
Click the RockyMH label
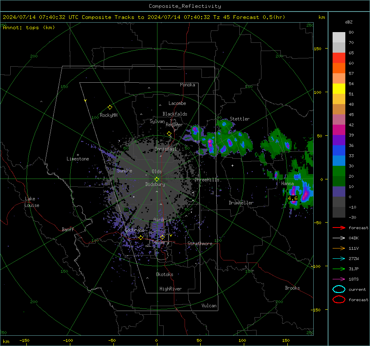(x=109, y=115)
